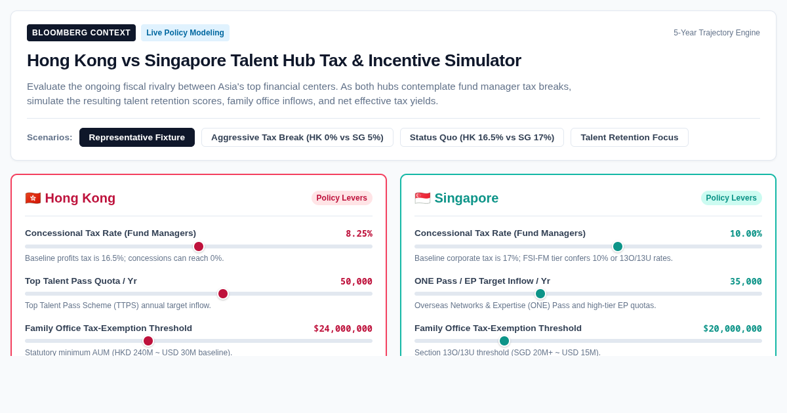Choose Status Quo (HK 16.5% vs SG 17%) scenario
The height and width of the screenshot is (413, 787).
482,138
